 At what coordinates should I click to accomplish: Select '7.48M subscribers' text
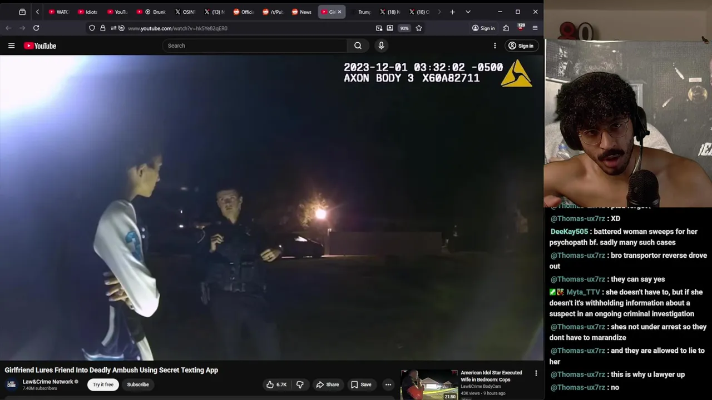pyautogui.click(x=40, y=388)
